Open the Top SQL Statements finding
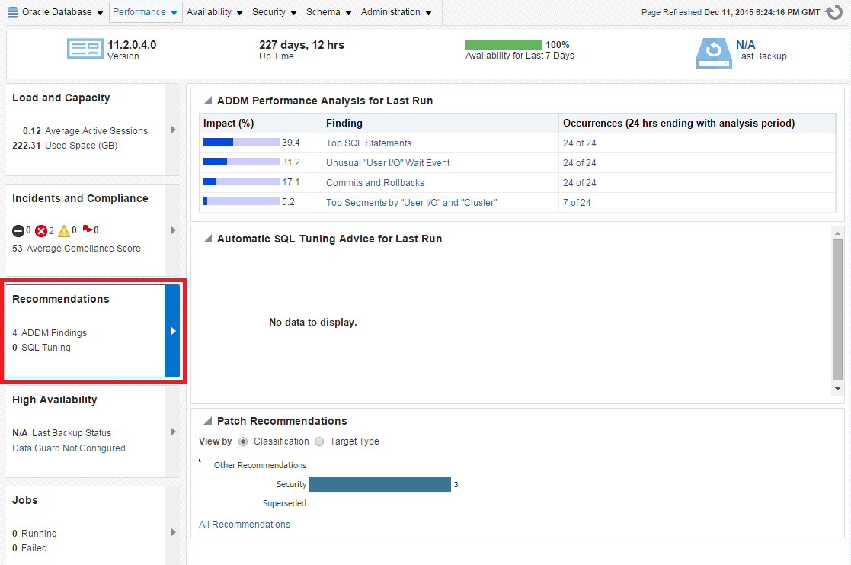 (x=369, y=143)
